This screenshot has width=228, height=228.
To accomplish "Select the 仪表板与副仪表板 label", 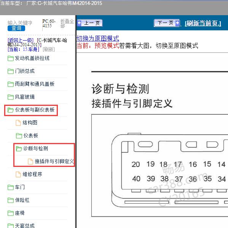I will pyautogui.click(x=35, y=110).
